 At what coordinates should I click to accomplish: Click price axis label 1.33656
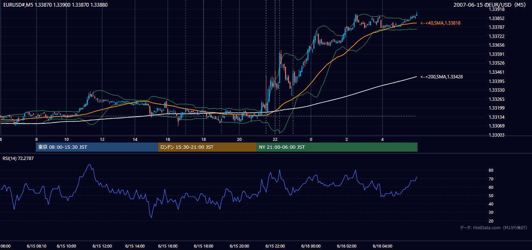(x=496, y=45)
